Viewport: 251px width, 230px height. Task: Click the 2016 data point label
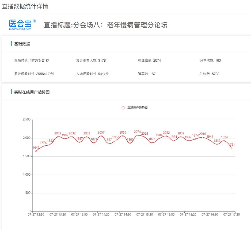(x=203, y=134)
